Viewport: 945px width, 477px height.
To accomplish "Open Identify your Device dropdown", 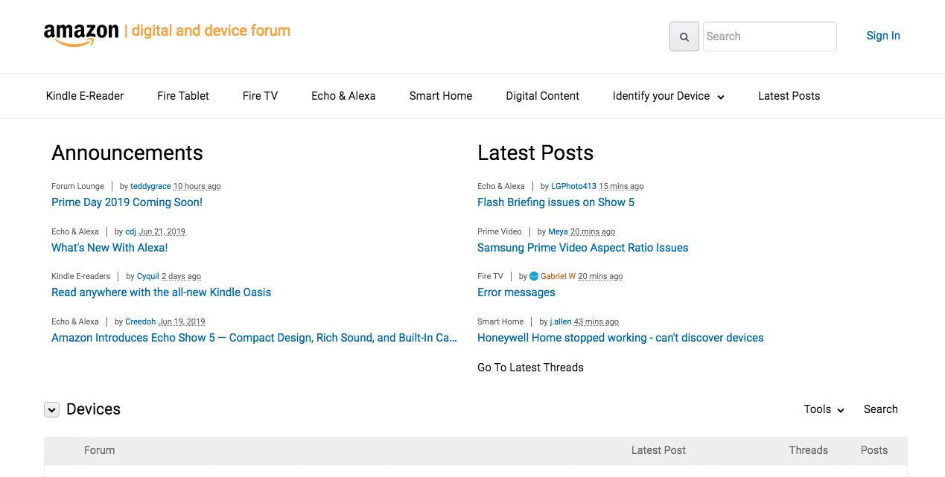I will [x=668, y=96].
